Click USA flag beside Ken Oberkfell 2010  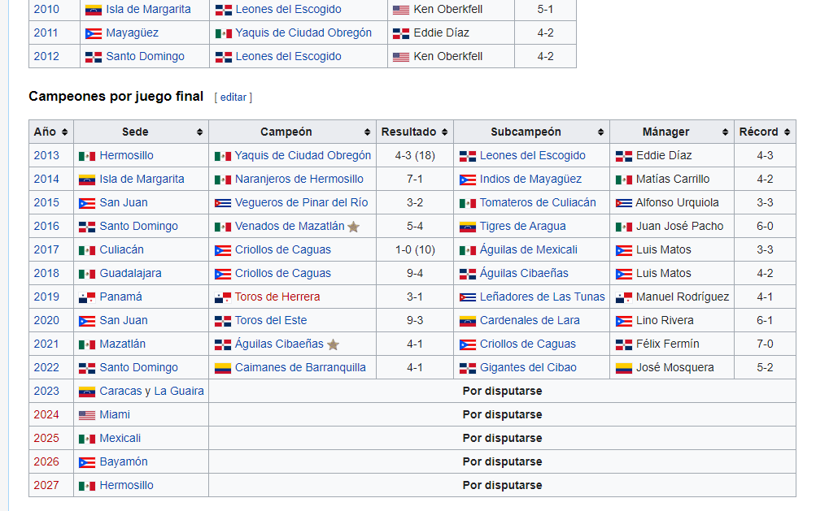[x=401, y=10]
